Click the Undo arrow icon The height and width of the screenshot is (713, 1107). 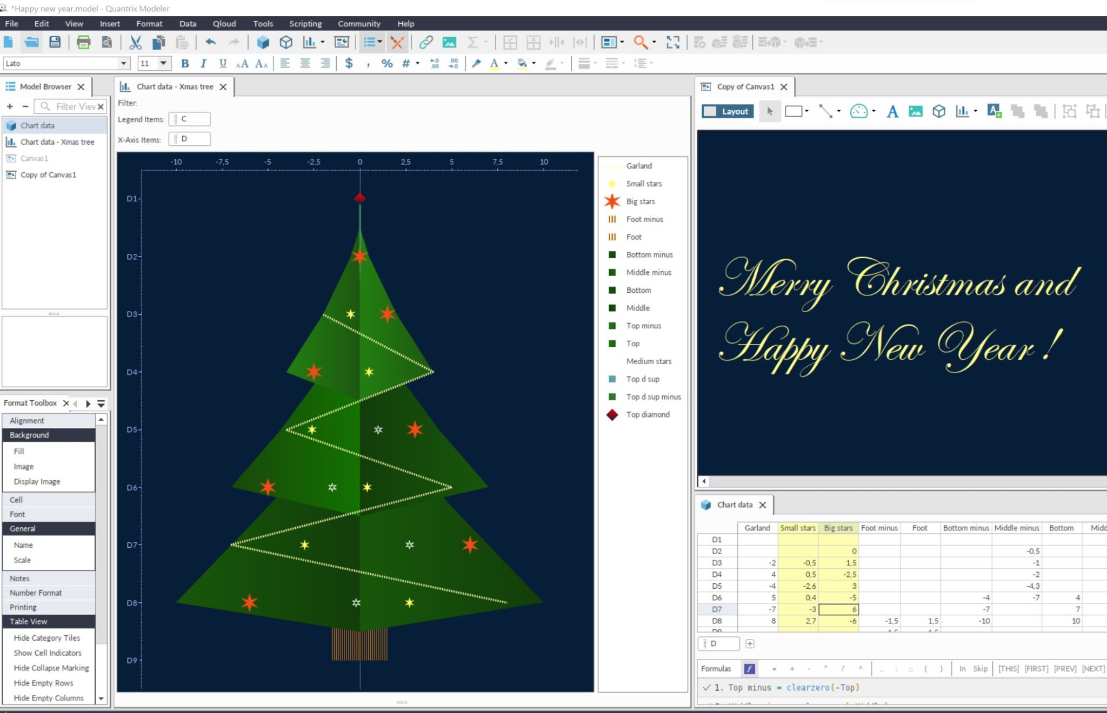(x=211, y=42)
